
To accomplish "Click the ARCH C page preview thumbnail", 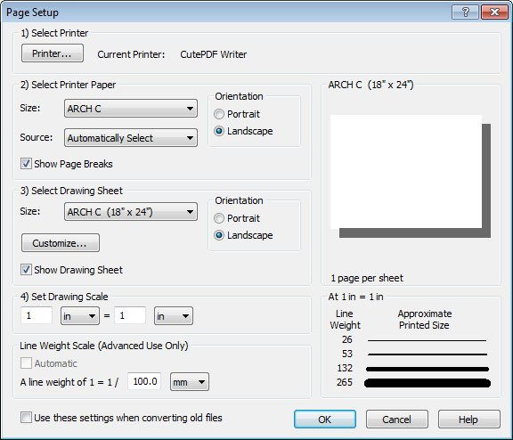I will tap(411, 176).
